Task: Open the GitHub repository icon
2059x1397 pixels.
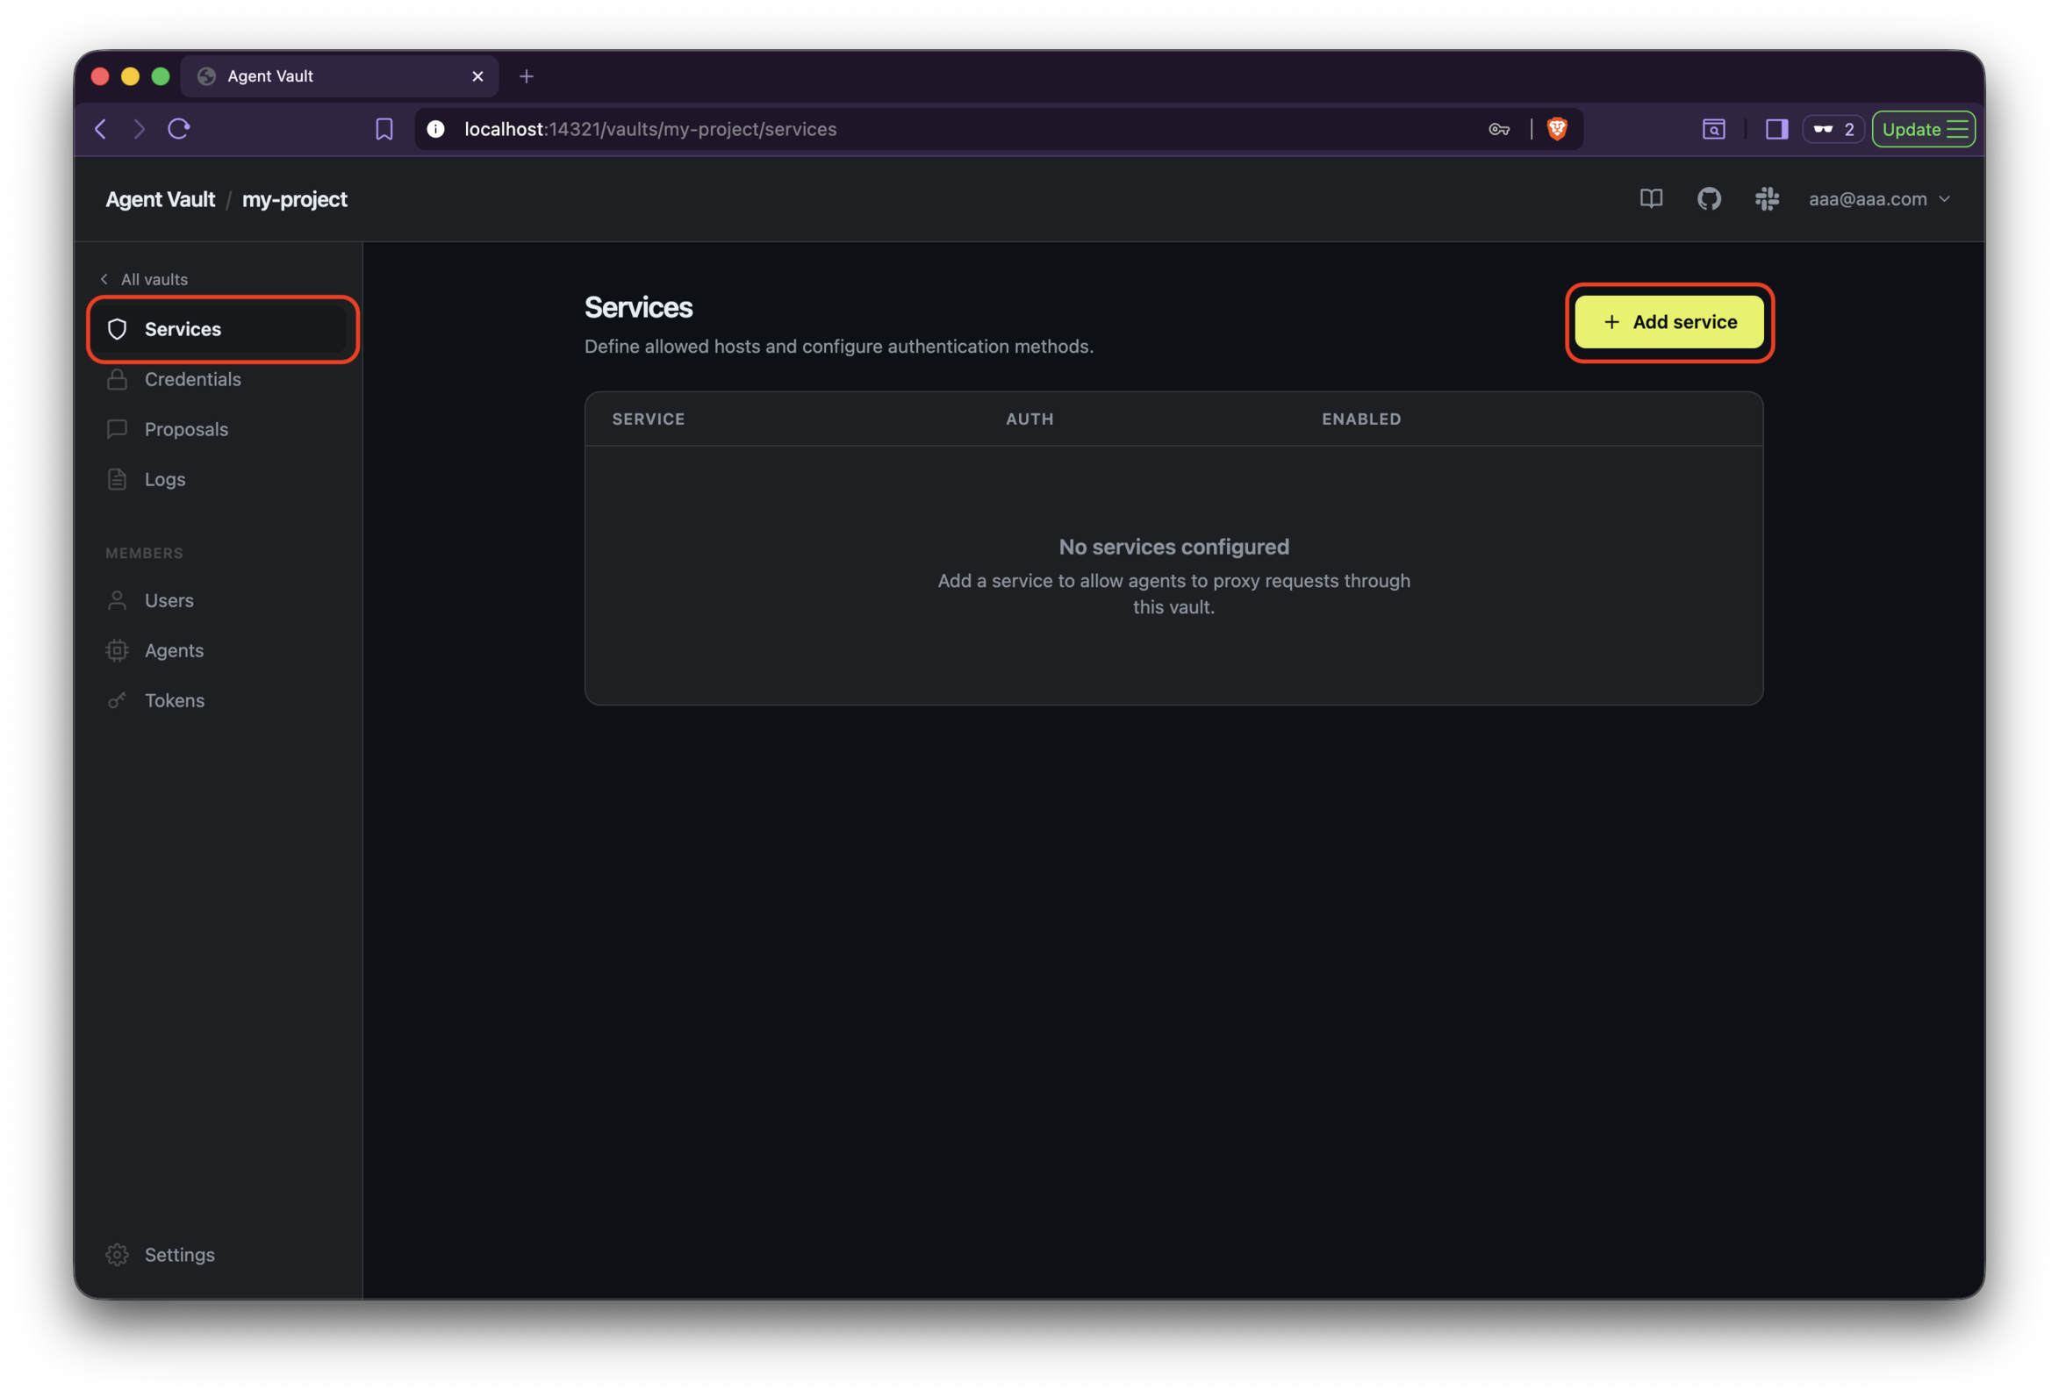Action: [1709, 198]
